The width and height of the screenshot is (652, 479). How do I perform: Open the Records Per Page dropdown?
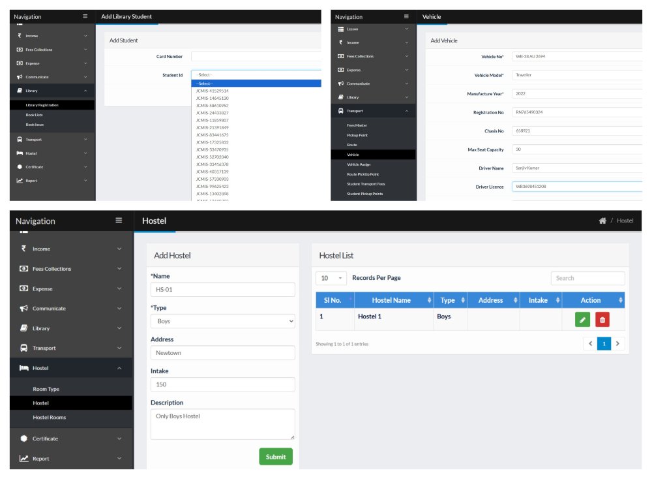pyautogui.click(x=331, y=278)
